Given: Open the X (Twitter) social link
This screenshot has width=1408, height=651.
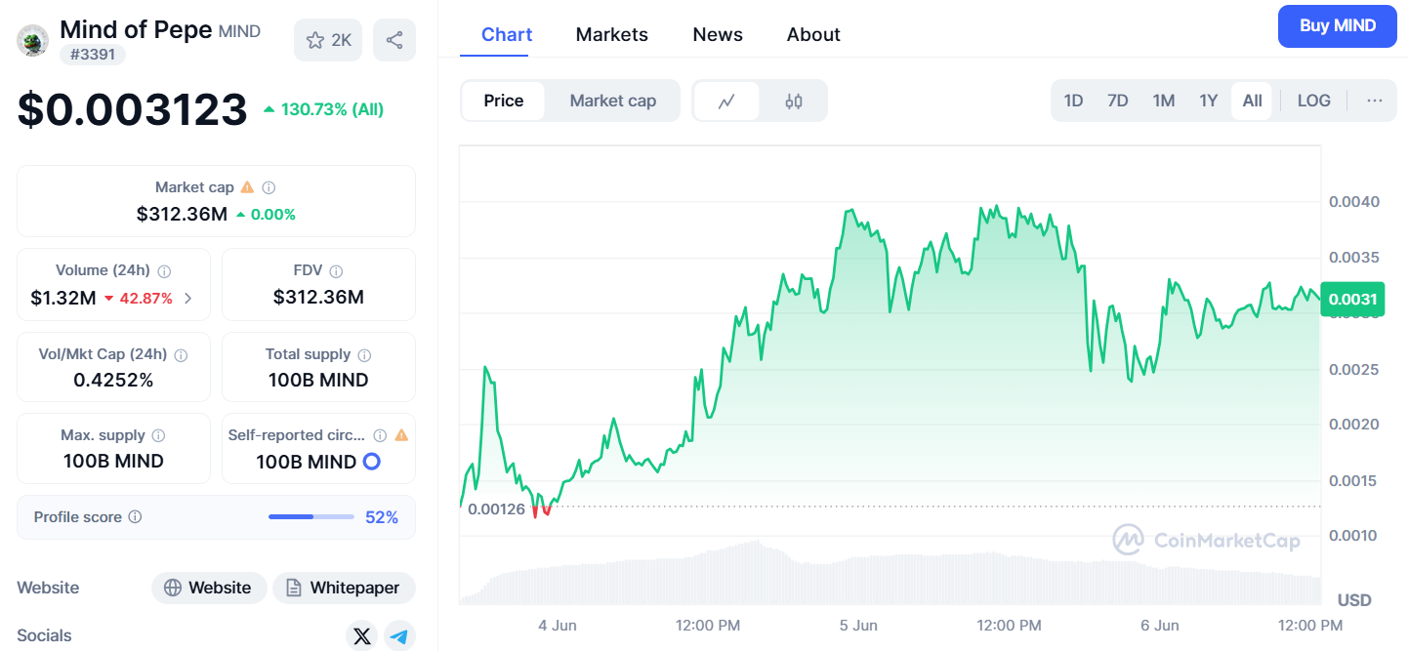Looking at the screenshot, I should coord(362,636).
